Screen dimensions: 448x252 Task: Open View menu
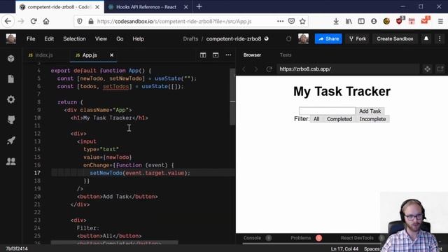click(x=101, y=39)
